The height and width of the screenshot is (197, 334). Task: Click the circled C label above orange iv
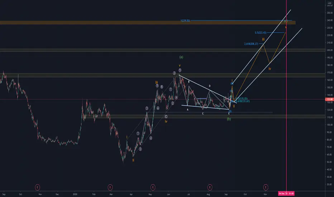click(x=166, y=116)
